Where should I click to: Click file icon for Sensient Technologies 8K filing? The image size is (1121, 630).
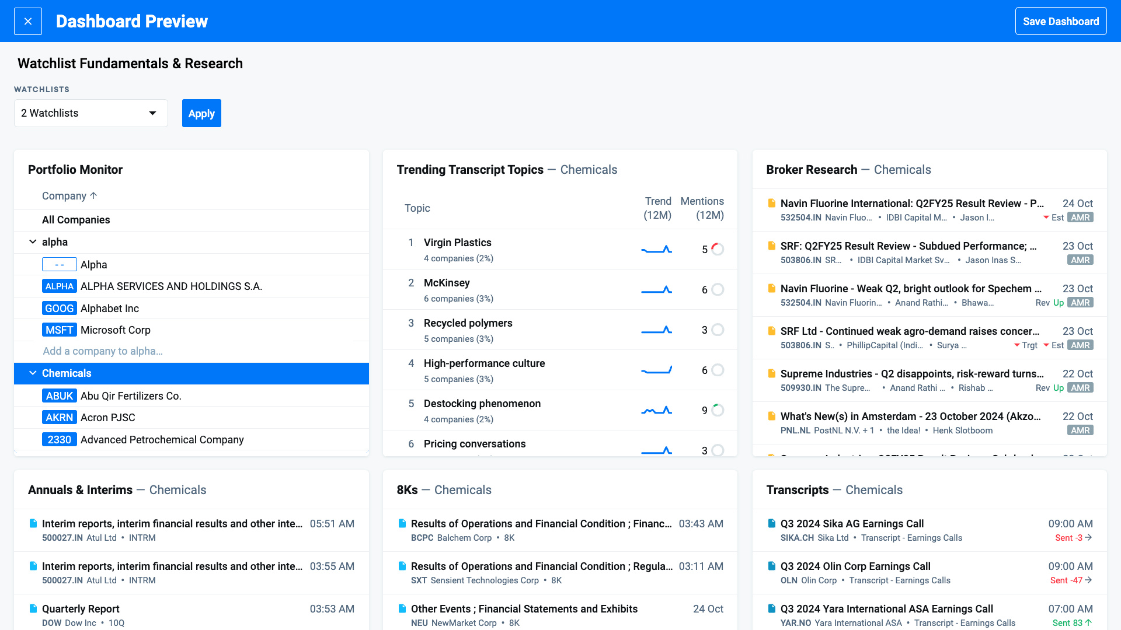coord(402,566)
